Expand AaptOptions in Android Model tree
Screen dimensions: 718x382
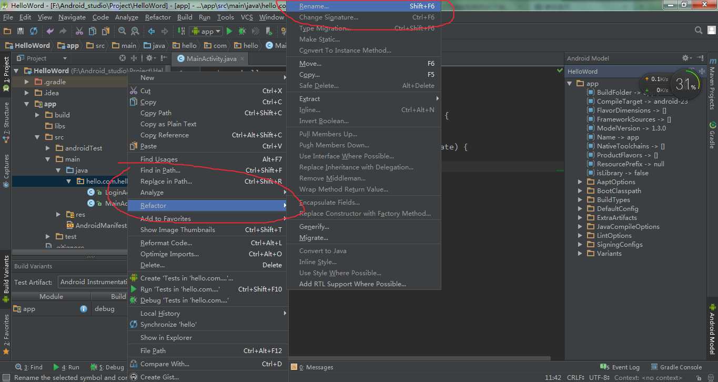[580, 182]
